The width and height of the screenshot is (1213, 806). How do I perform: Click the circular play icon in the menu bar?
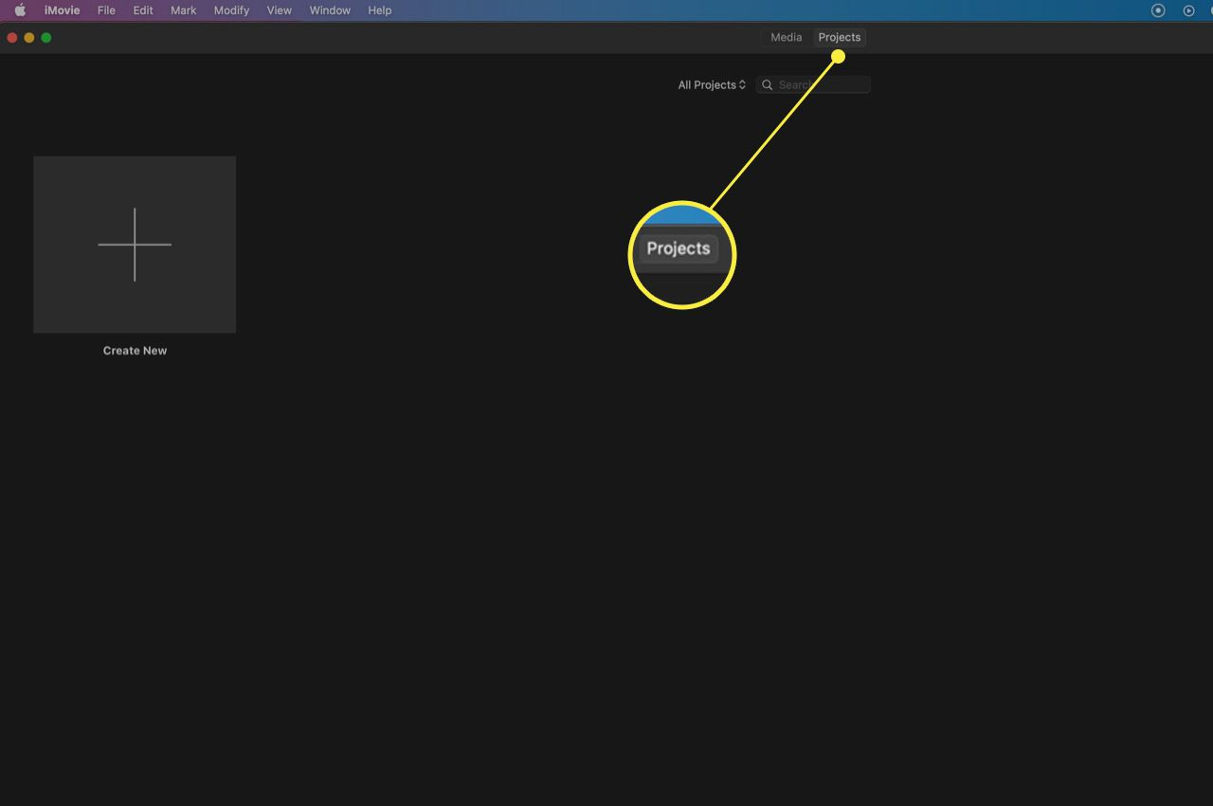point(1188,10)
